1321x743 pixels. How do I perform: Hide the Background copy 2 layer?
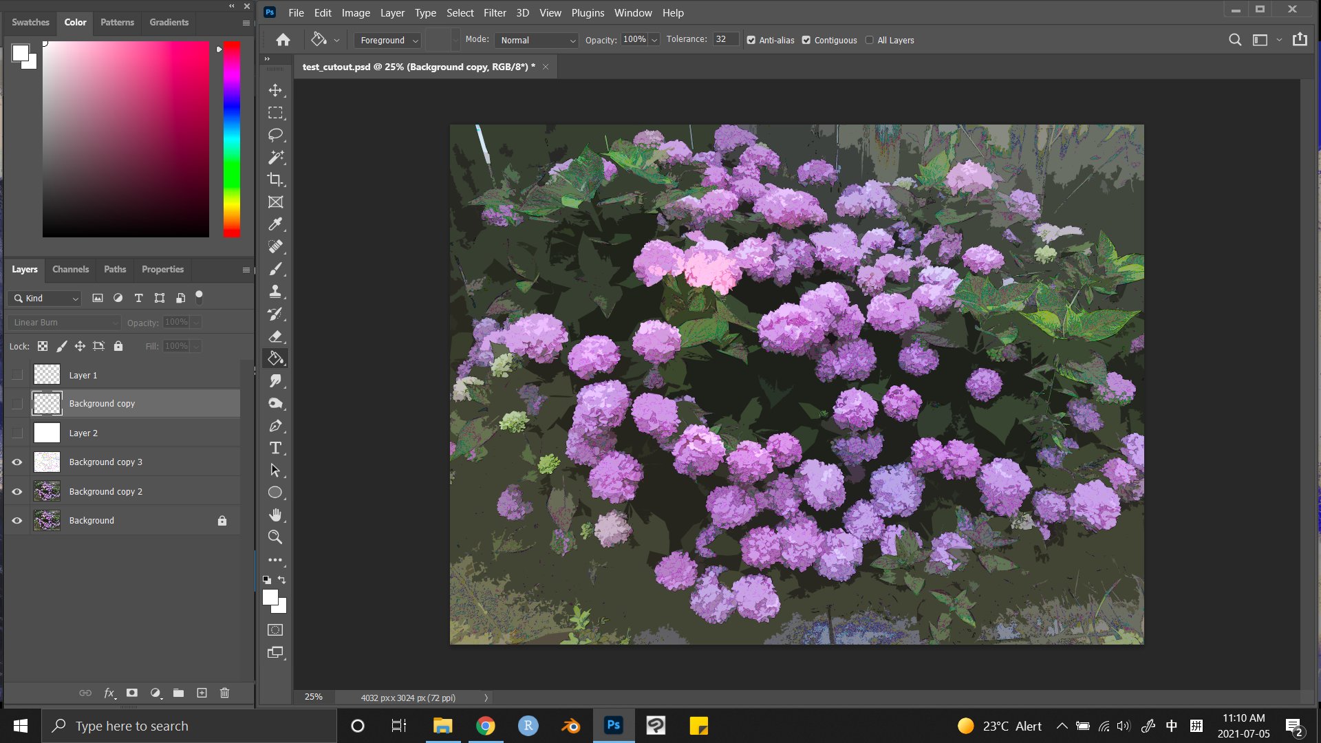pyautogui.click(x=17, y=492)
